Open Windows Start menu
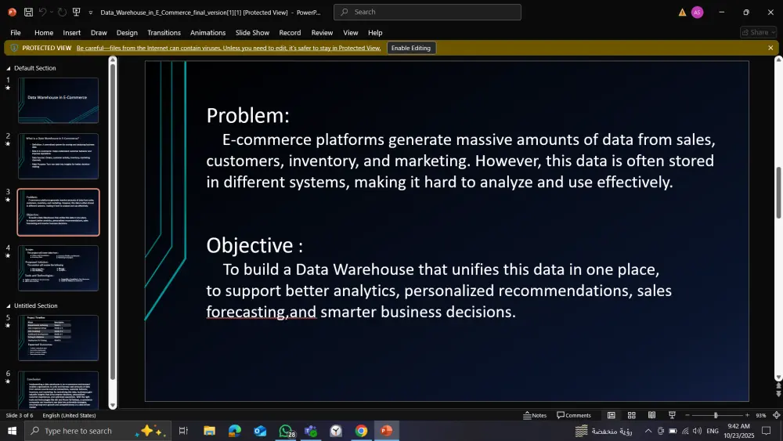 (12, 431)
